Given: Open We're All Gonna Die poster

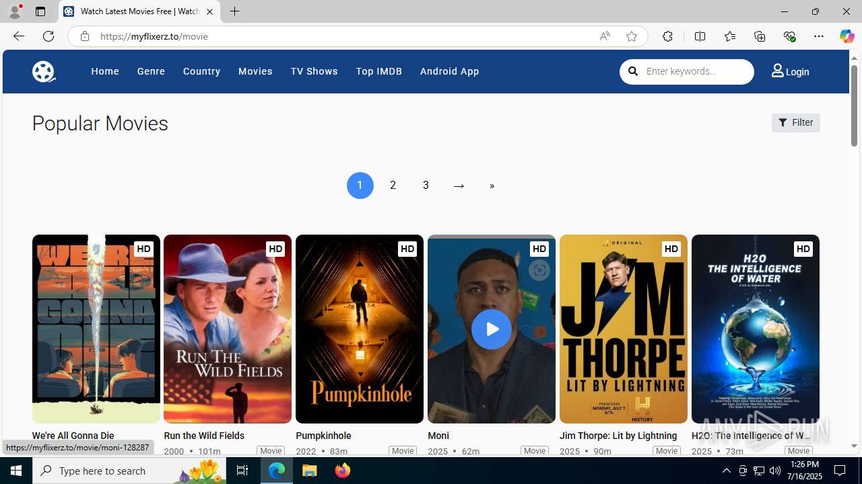Looking at the screenshot, I should [x=96, y=329].
